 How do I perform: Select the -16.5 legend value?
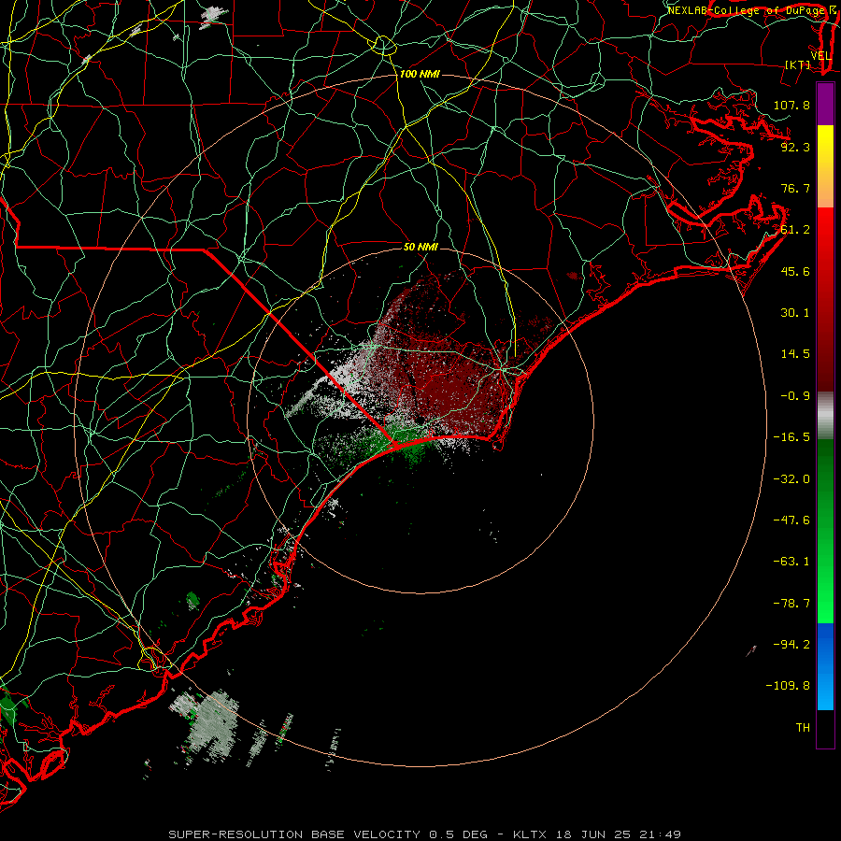[x=791, y=437]
